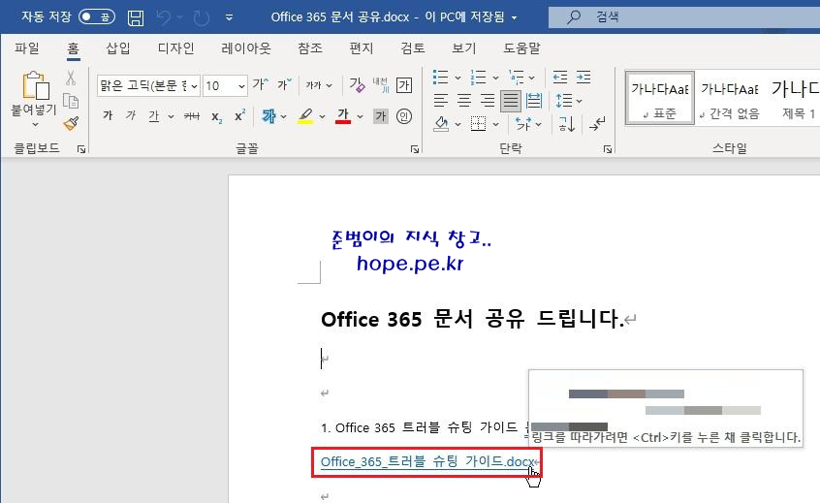820x503 pixels.
Task: Click the Redo arrow icon
Action: pyautogui.click(x=202, y=17)
